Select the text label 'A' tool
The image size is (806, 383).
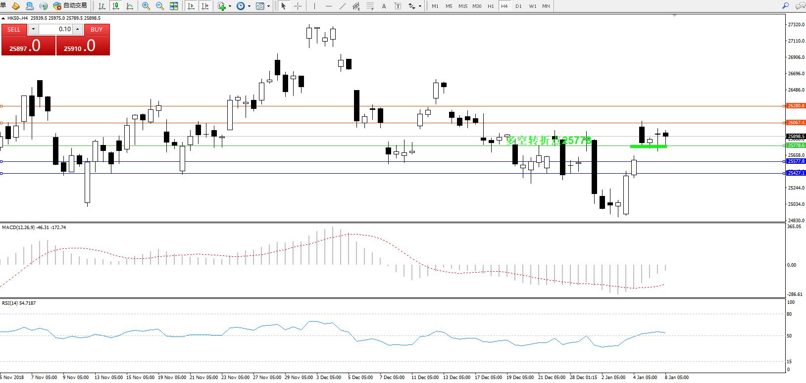click(x=384, y=6)
